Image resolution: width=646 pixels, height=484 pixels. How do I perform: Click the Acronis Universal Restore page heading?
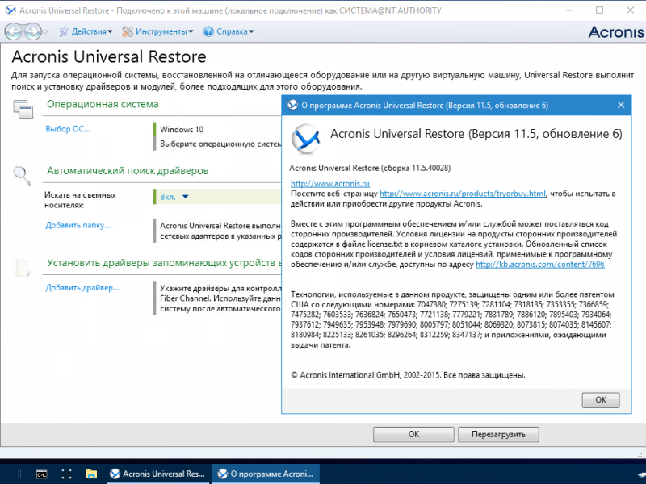coord(109,56)
